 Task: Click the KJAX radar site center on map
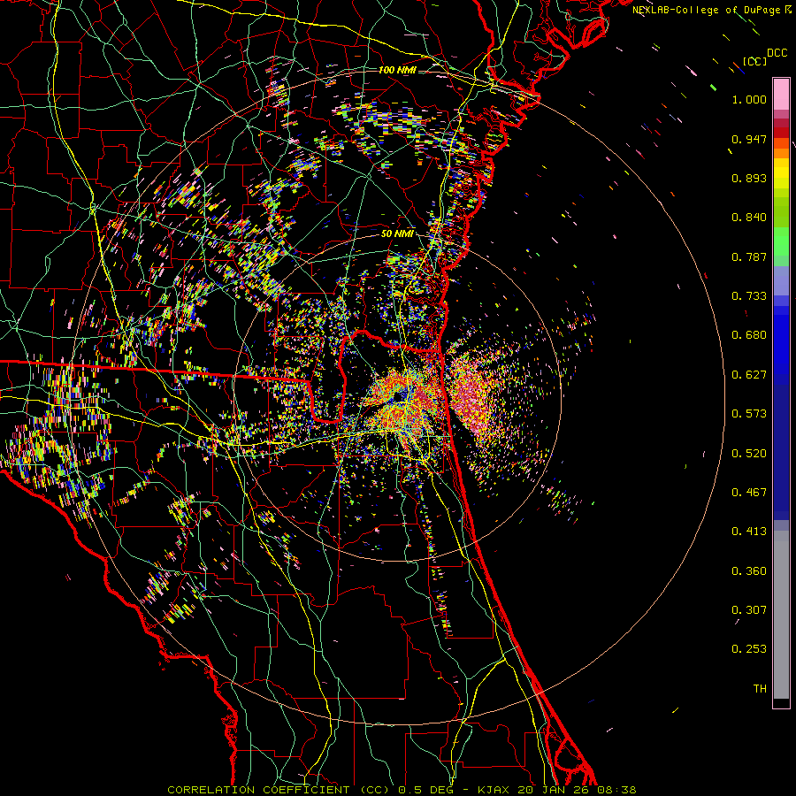coord(397,396)
